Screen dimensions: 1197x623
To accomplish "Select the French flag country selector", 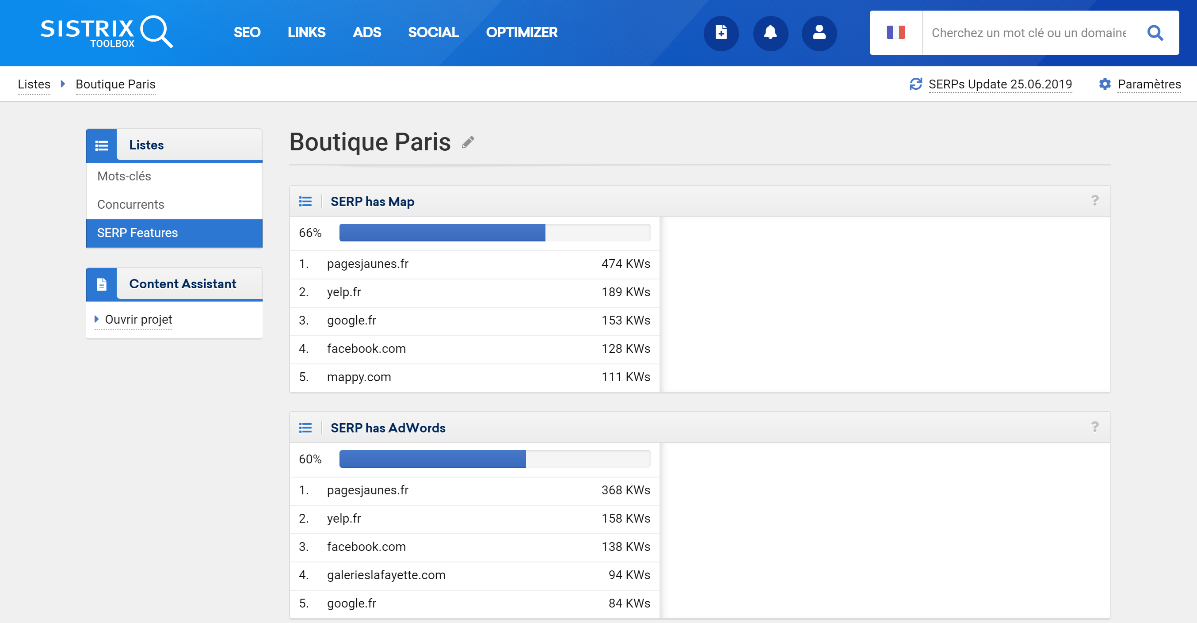I will pos(896,33).
